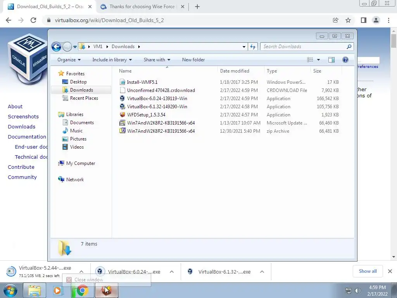Screen dimensions: 397x298
Task: Open the view options dropdown arrow
Action: (x=319, y=60)
